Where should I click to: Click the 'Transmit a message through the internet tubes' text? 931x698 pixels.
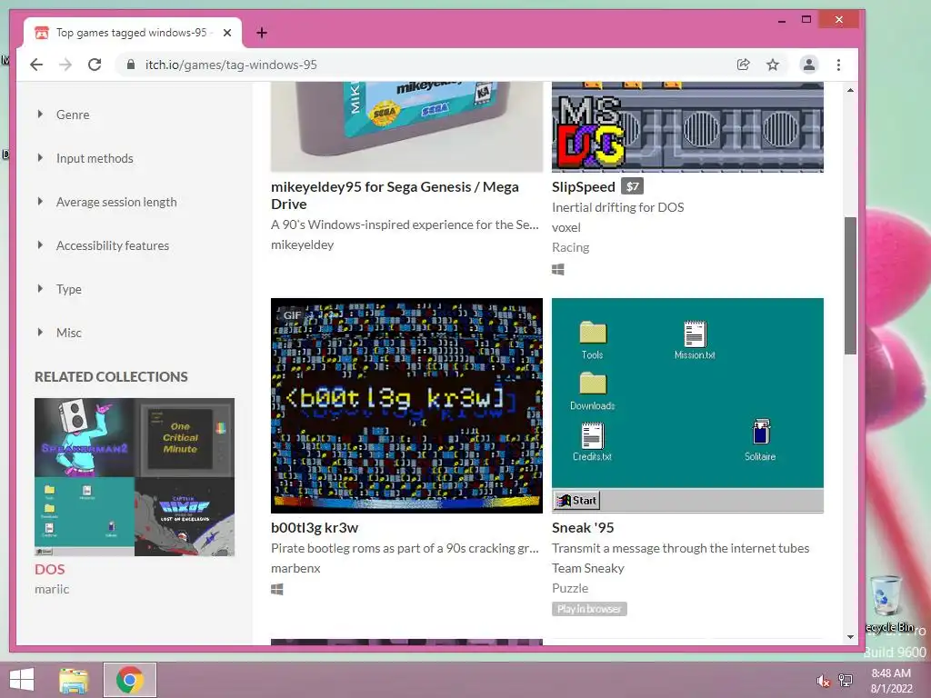pyautogui.click(x=680, y=548)
